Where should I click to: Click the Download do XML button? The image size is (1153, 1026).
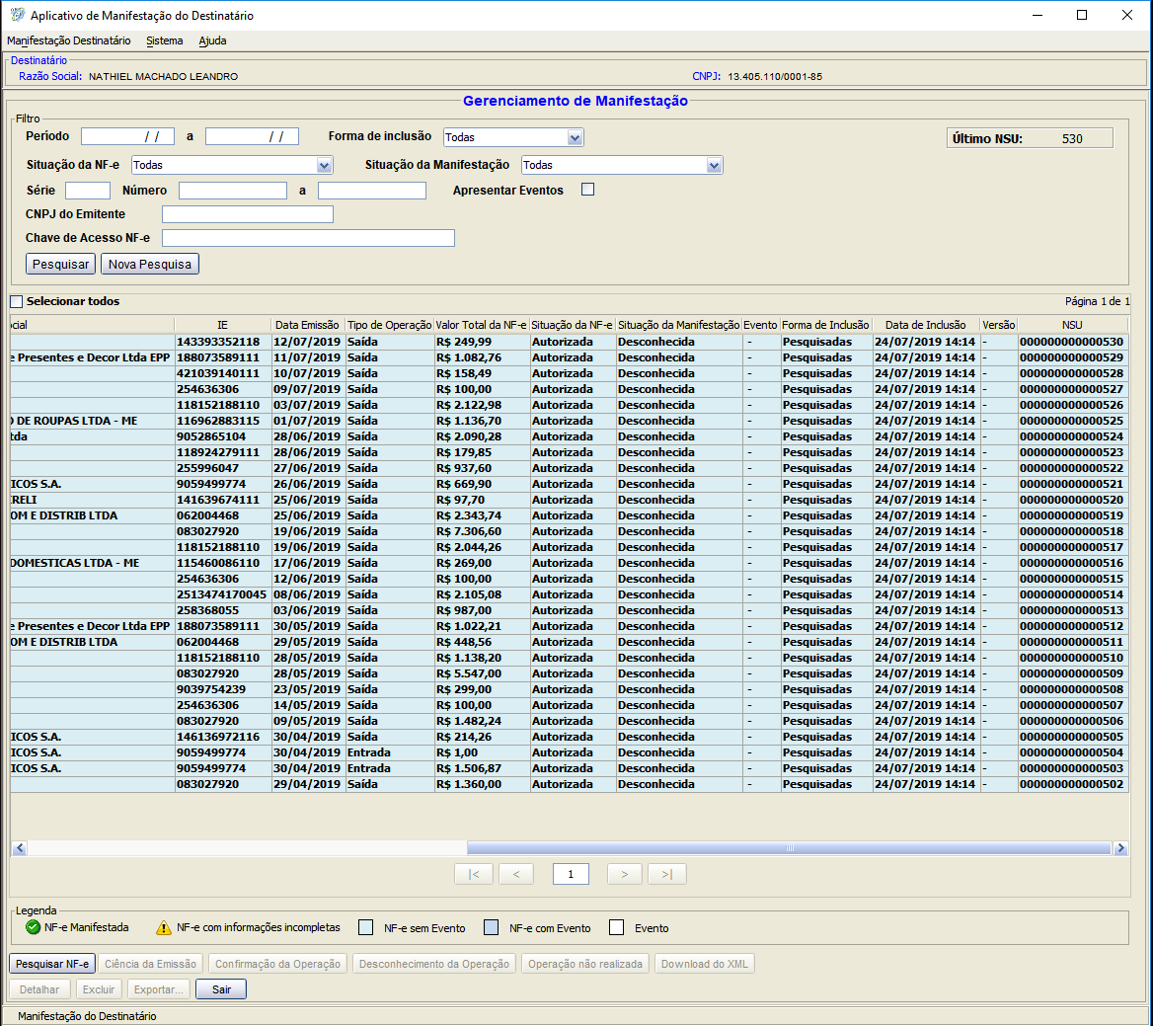(705, 964)
